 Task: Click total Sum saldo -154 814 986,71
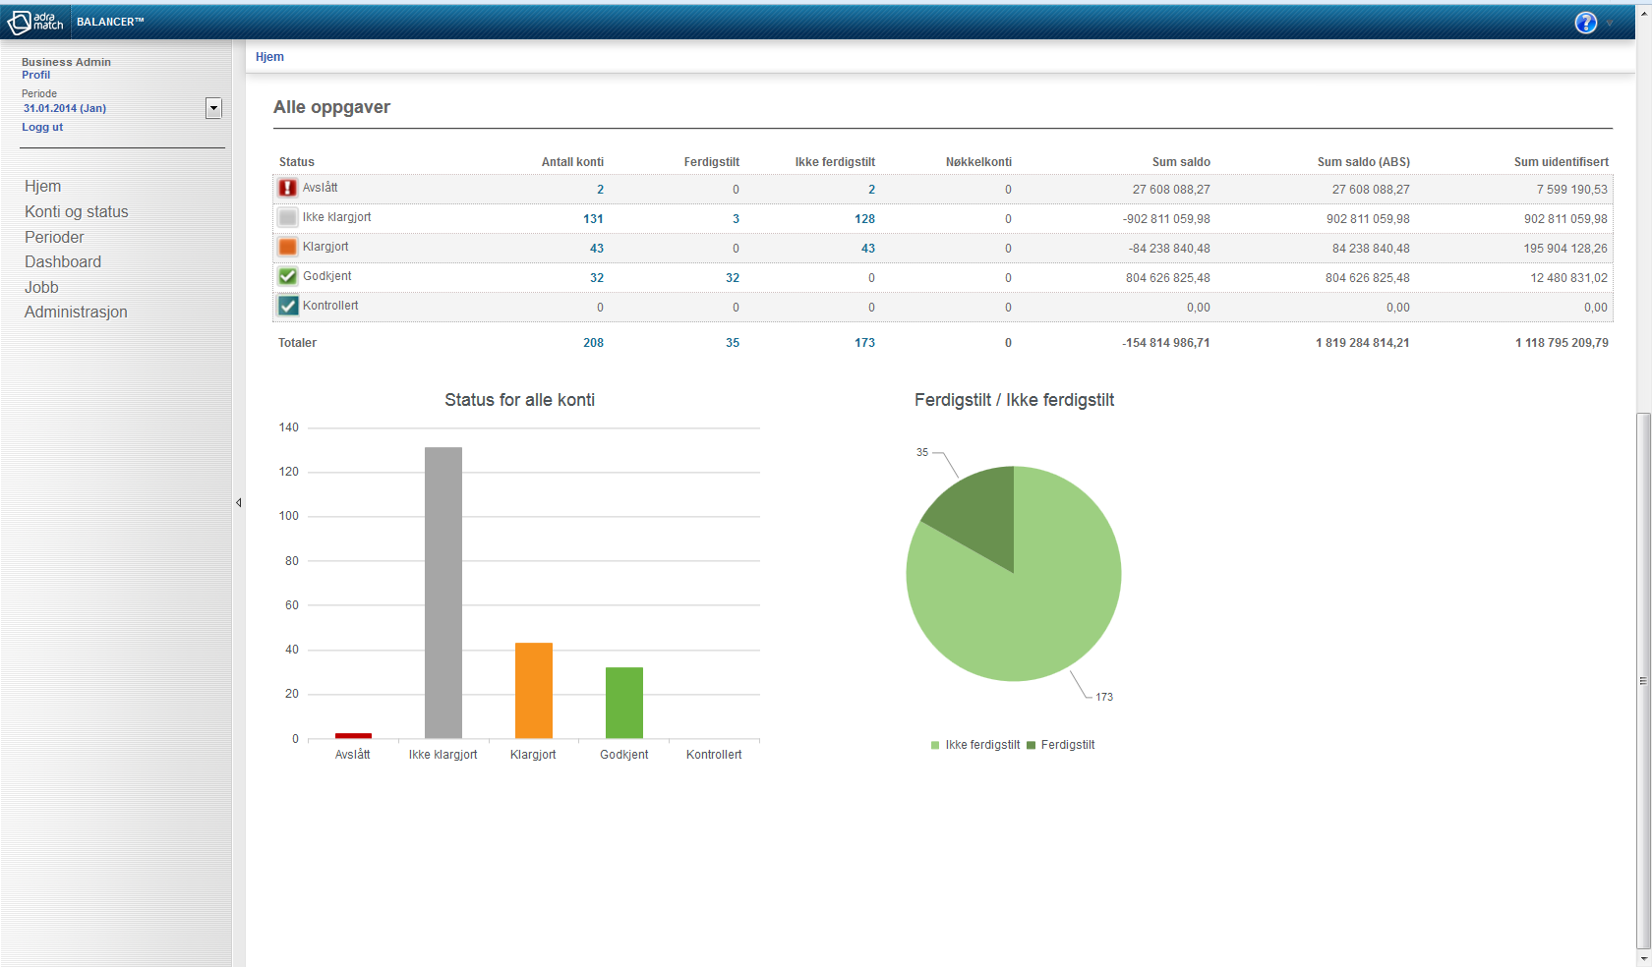[x=1166, y=343]
